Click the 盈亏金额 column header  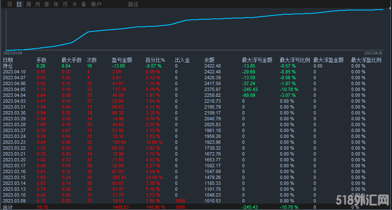[122, 60]
